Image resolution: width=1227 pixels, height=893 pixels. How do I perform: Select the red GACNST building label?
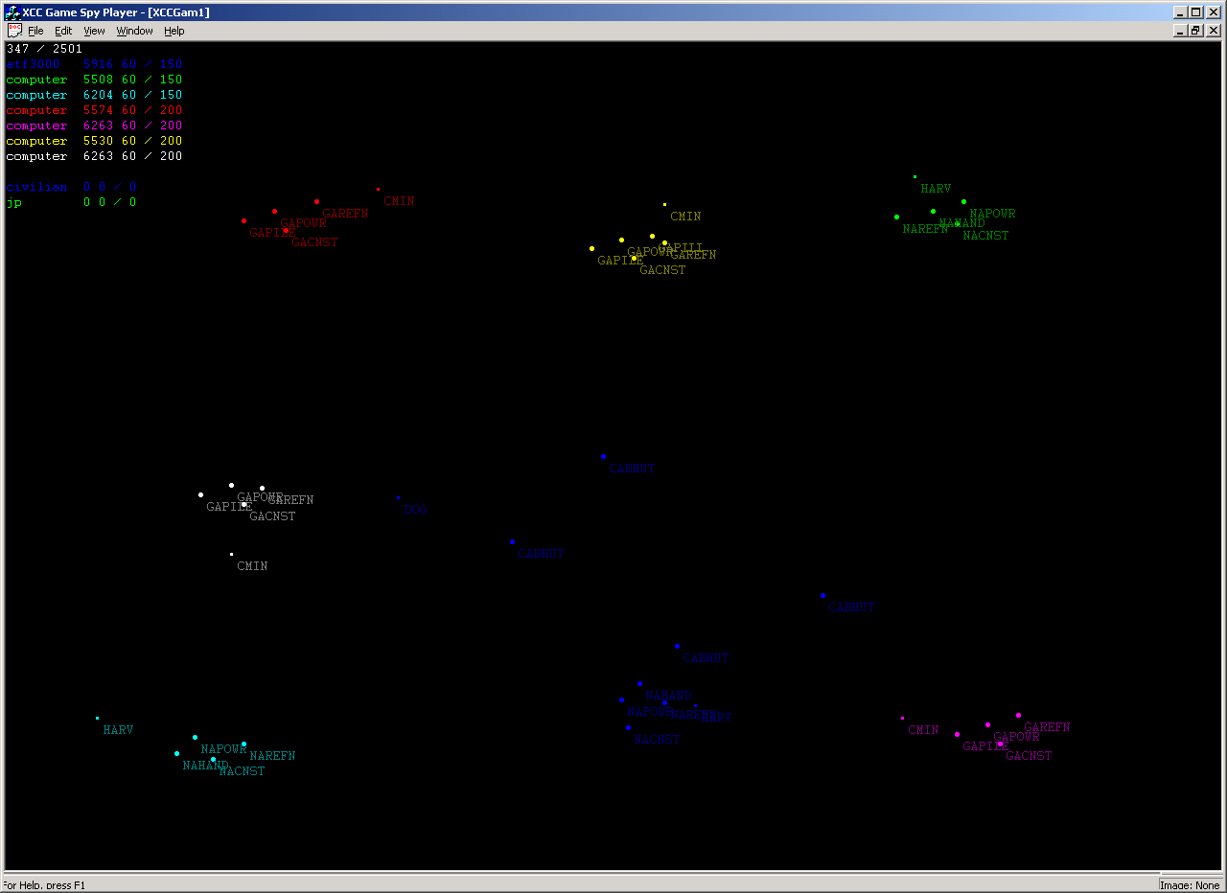[314, 243]
